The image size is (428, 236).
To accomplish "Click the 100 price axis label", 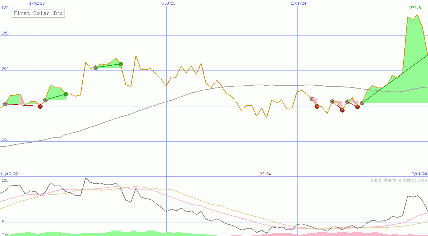I will coord(5,140).
